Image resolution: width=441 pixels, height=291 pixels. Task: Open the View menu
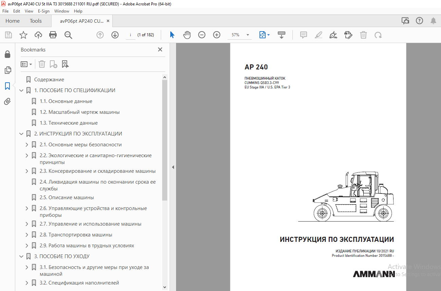point(29,11)
